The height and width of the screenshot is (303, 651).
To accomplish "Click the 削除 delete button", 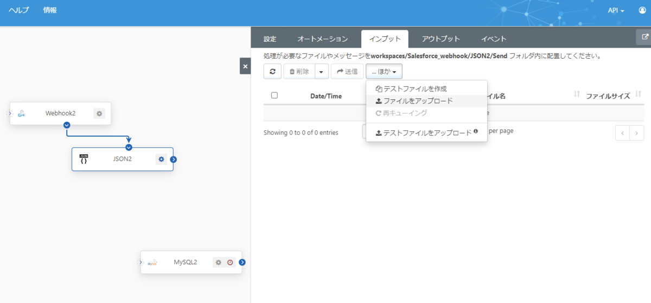I will pos(299,71).
